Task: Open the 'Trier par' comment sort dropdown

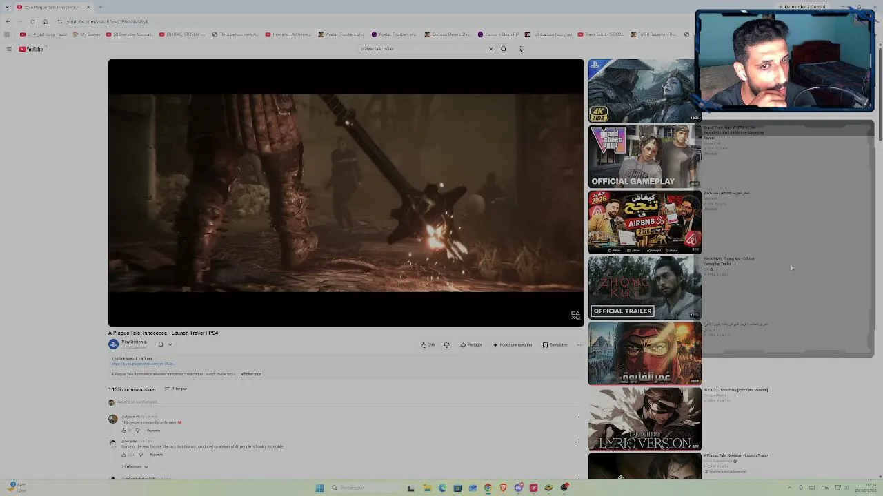Action: coord(176,389)
